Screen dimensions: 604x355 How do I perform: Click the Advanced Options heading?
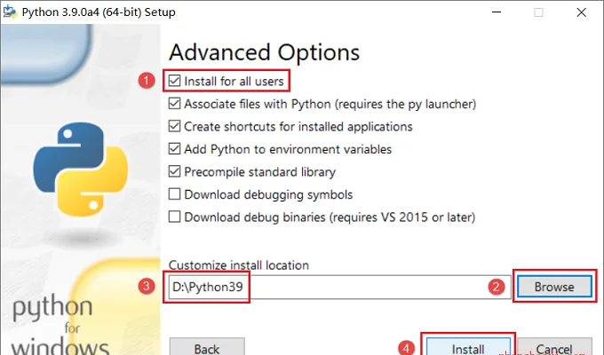265,52
